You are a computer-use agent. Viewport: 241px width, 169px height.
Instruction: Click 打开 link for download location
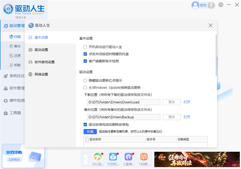pyautogui.click(x=187, y=102)
